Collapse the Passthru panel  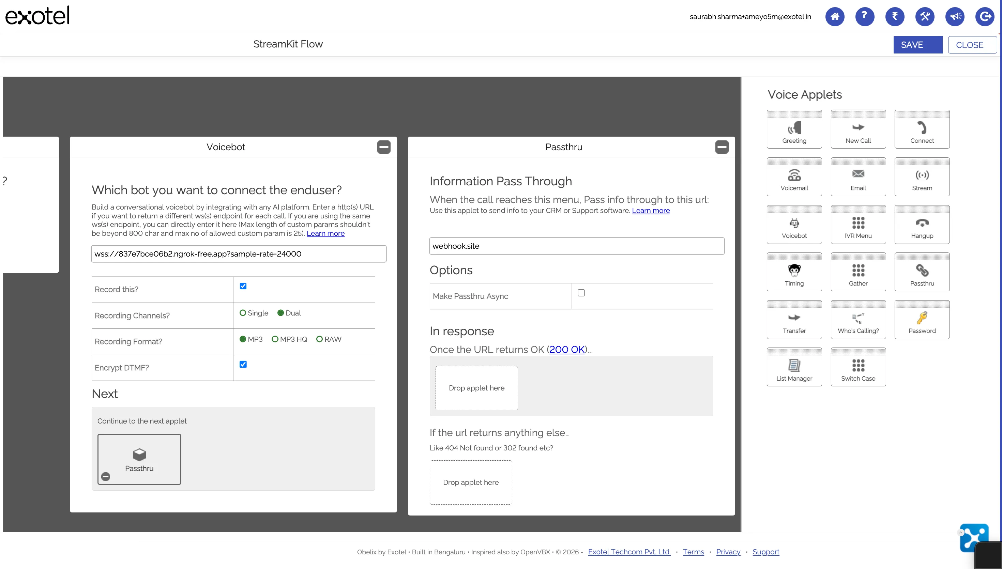click(x=722, y=147)
